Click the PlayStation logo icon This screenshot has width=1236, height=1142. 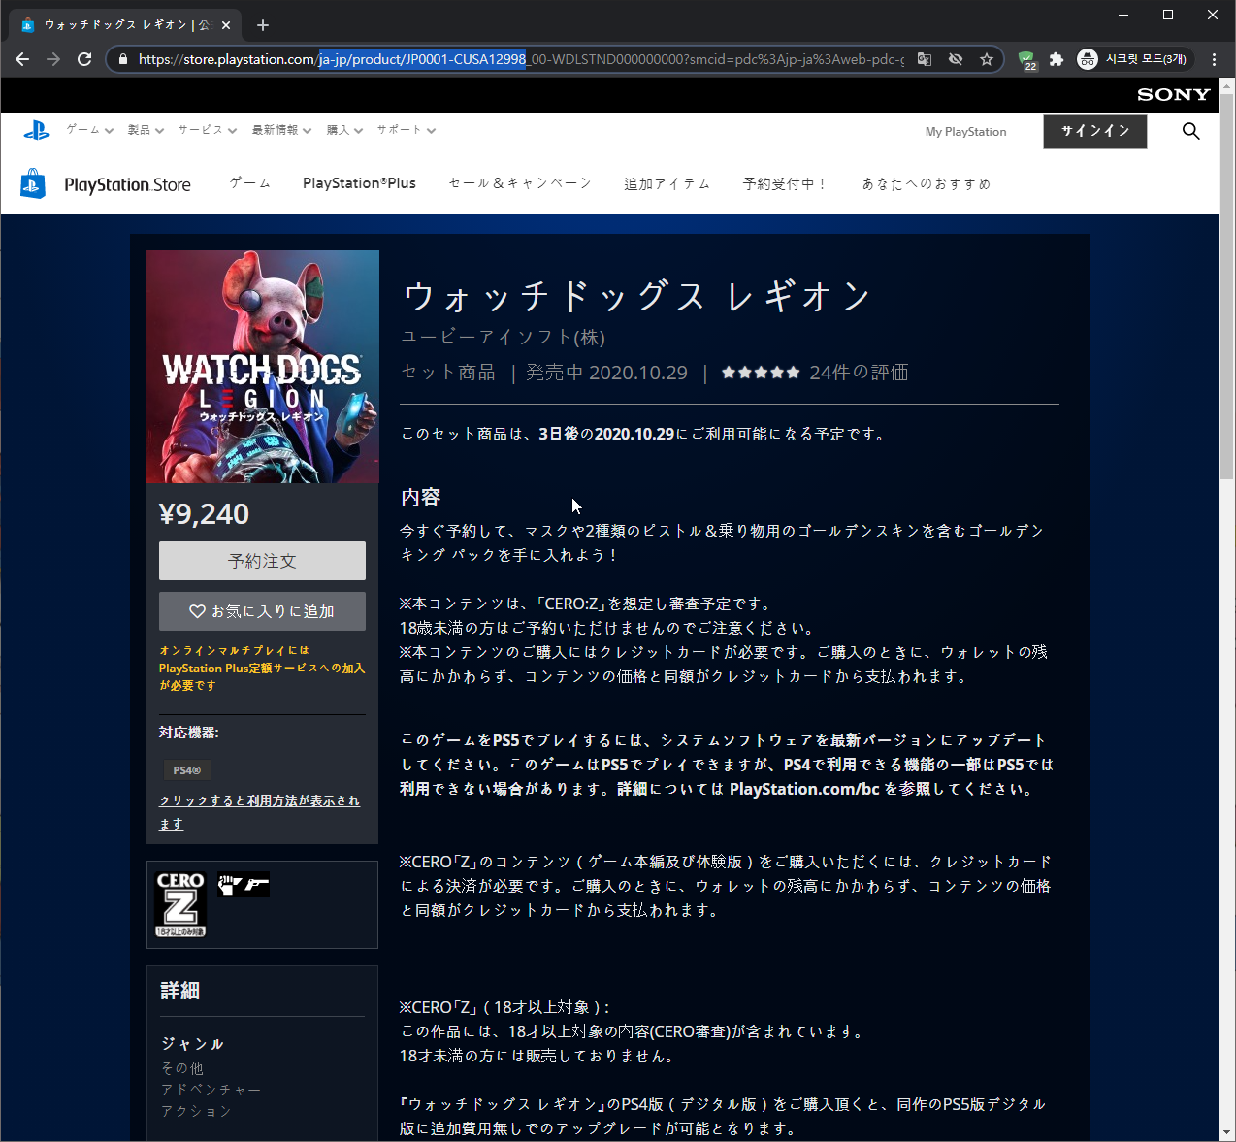[37, 130]
